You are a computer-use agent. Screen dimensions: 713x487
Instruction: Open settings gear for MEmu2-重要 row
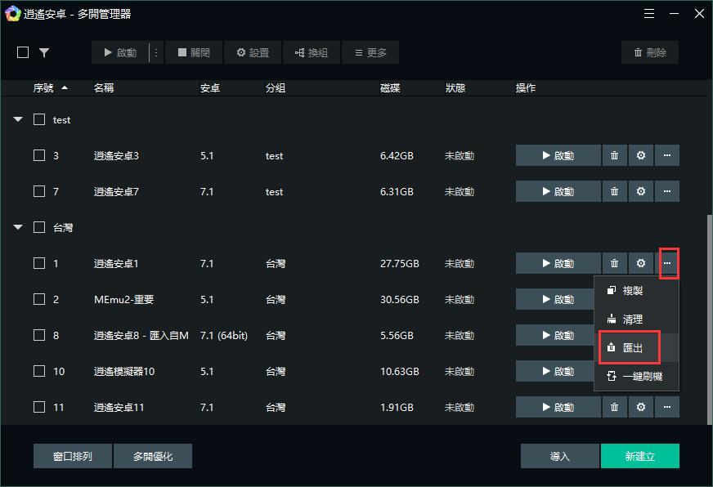(x=640, y=299)
